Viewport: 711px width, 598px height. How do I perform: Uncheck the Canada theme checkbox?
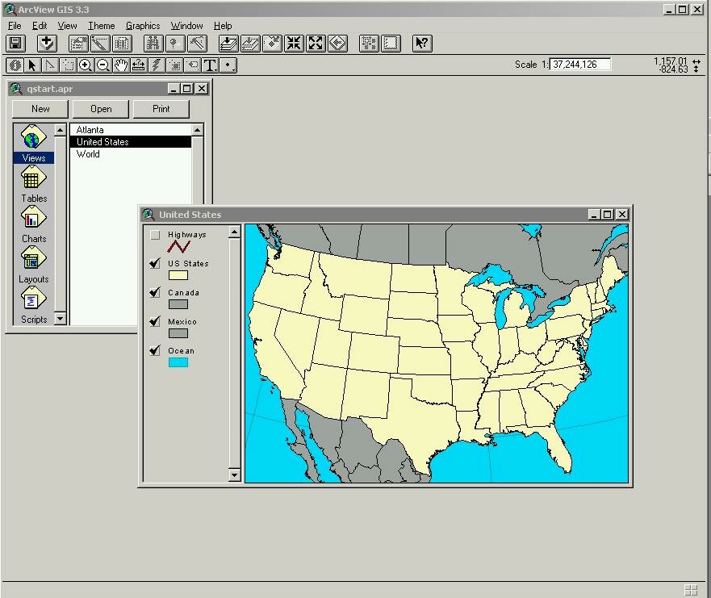155,292
